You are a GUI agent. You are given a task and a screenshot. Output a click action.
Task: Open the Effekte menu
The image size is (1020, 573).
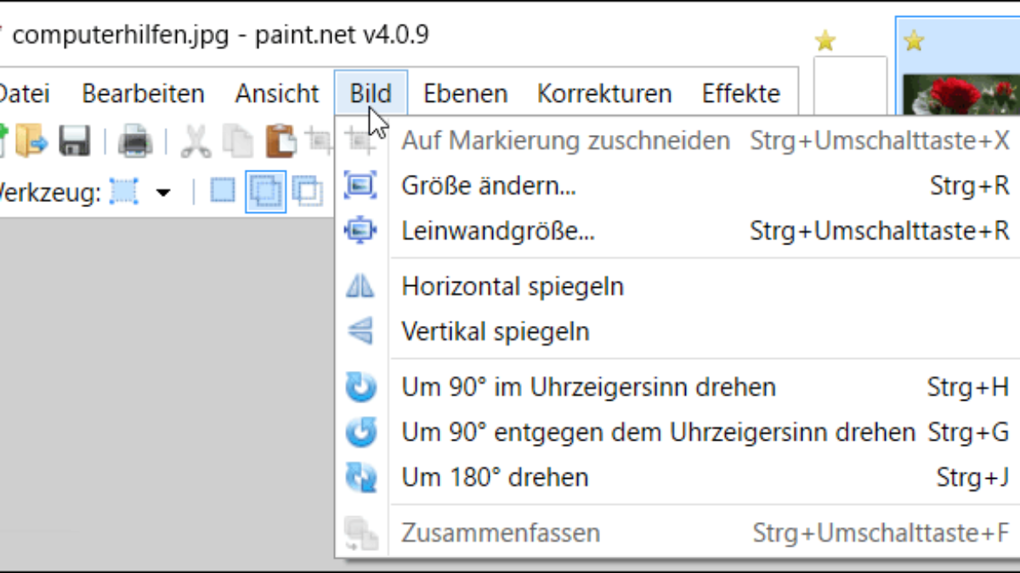point(741,93)
